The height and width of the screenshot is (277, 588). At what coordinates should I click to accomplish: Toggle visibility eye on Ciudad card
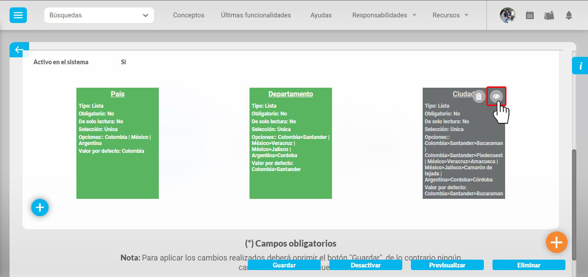(x=496, y=96)
